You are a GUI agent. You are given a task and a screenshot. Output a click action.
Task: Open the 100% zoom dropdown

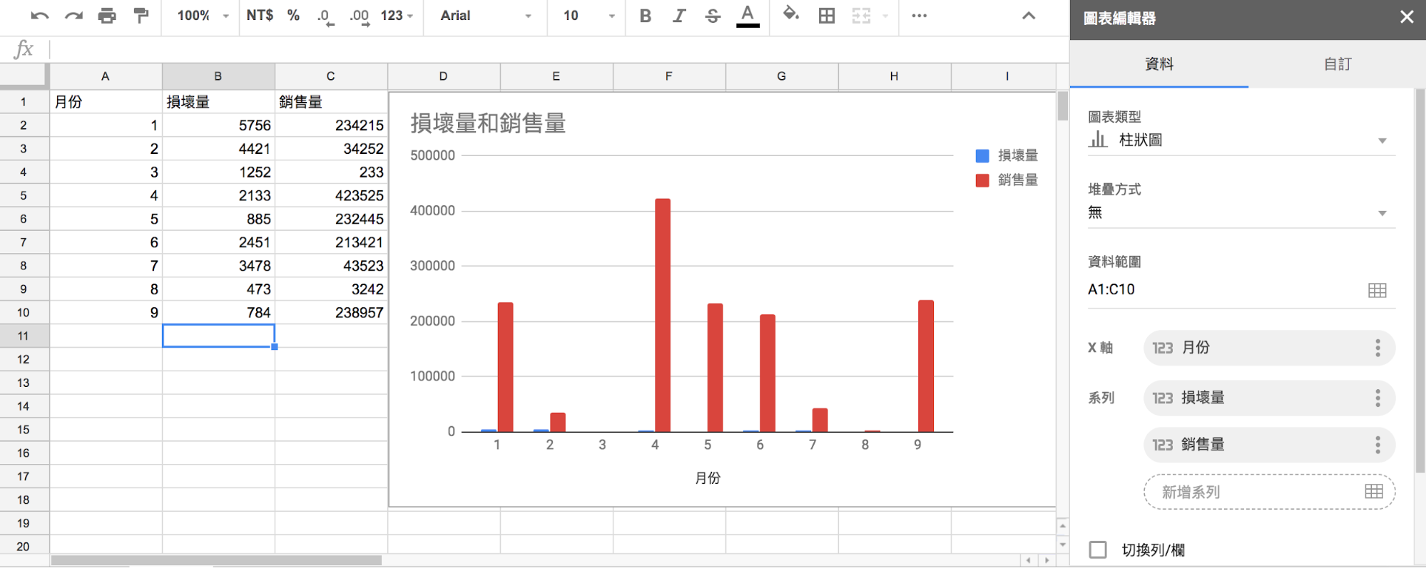click(203, 16)
